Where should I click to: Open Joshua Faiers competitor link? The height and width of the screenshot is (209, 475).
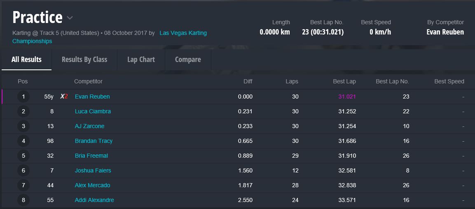click(93, 170)
